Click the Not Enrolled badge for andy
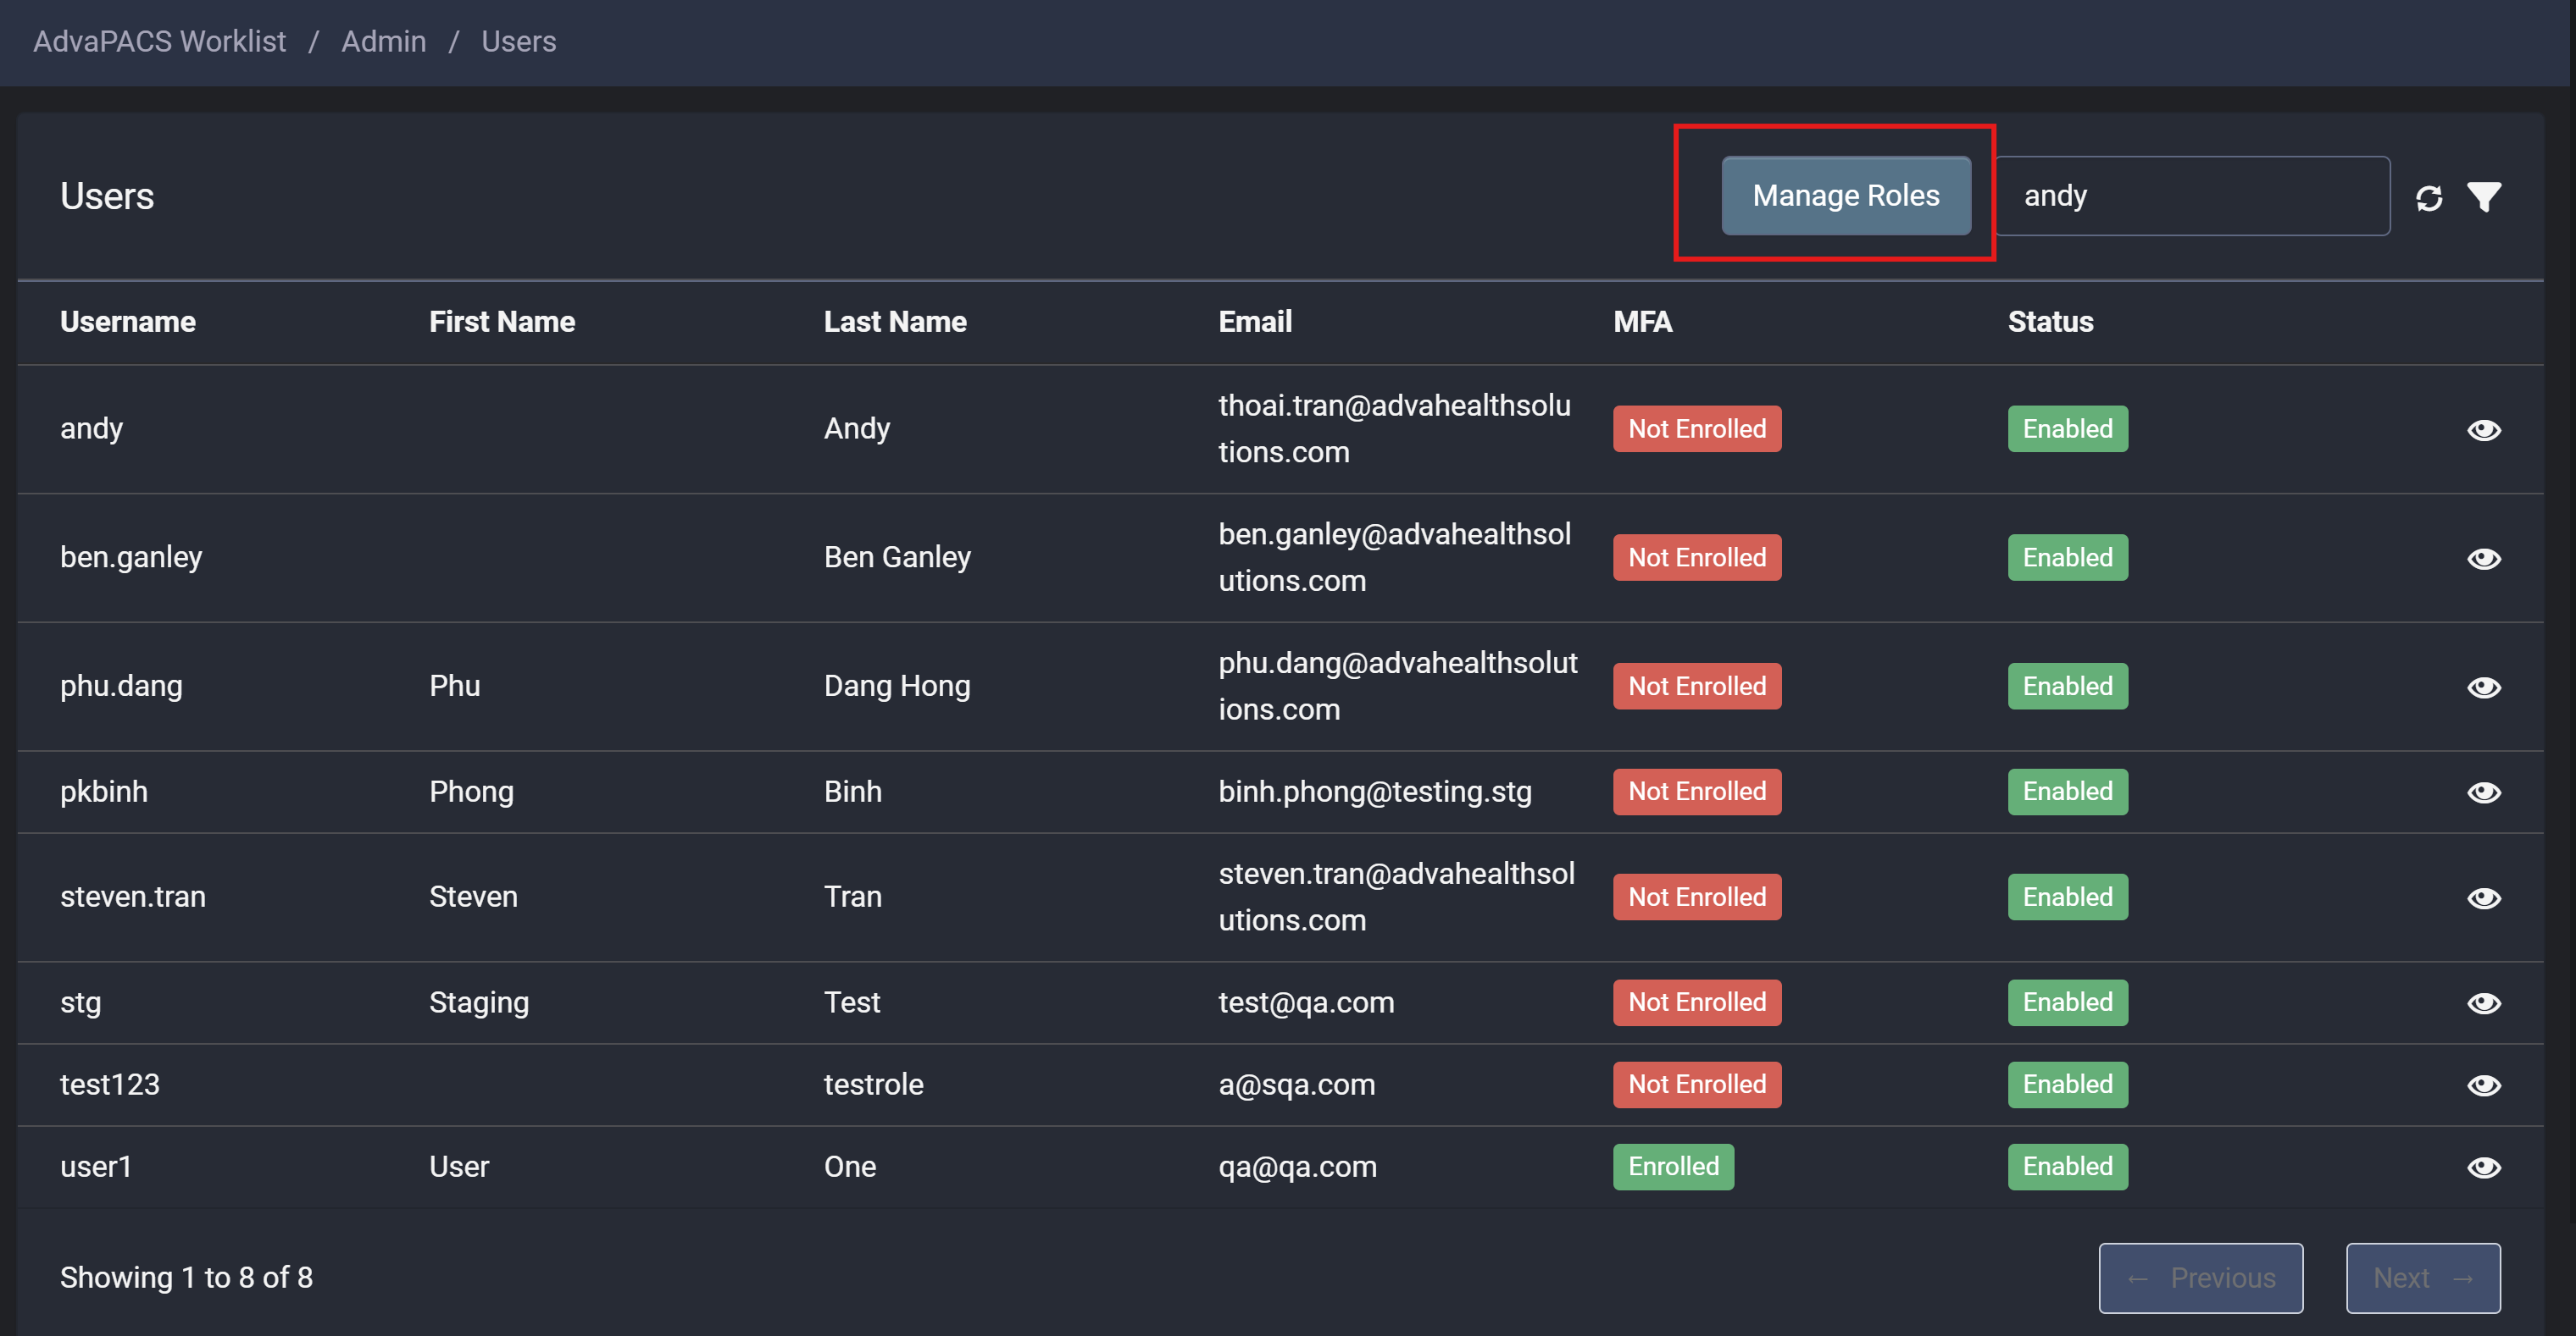Screen dimensions: 2576x1336 pyautogui.click(x=1697, y=428)
